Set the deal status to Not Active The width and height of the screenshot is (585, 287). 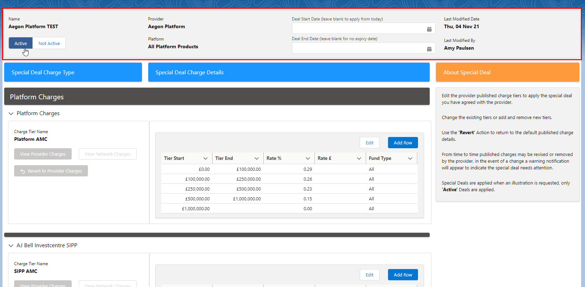pyautogui.click(x=49, y=43)
